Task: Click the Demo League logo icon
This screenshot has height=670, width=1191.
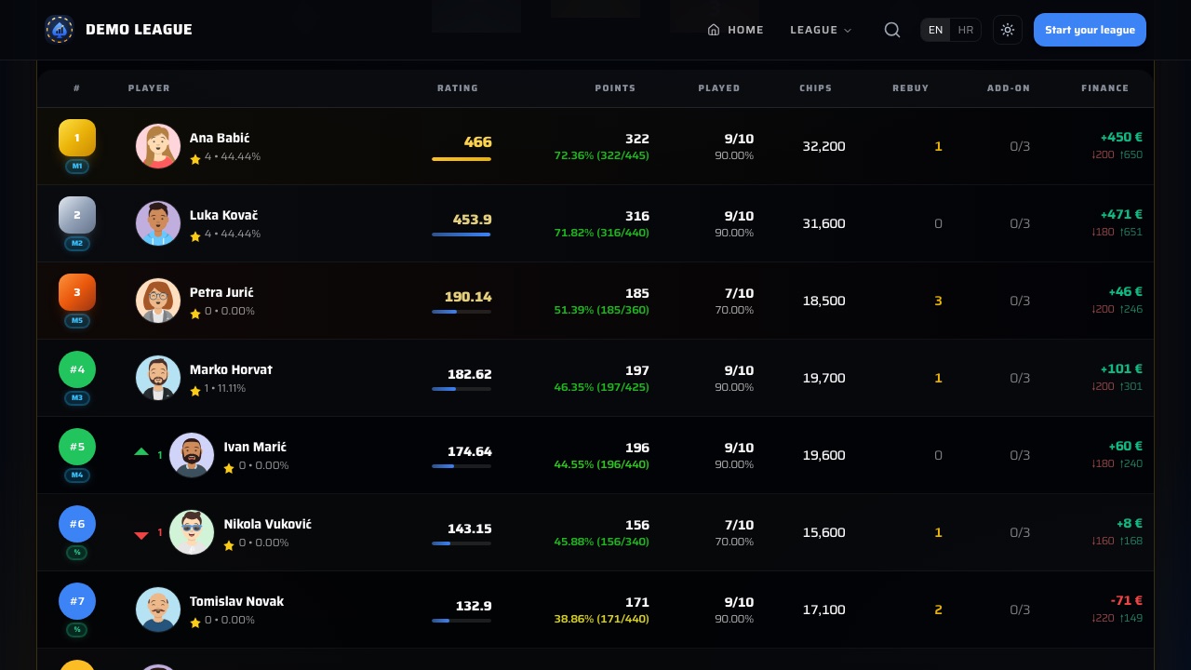Action: (x=59, y=30)
